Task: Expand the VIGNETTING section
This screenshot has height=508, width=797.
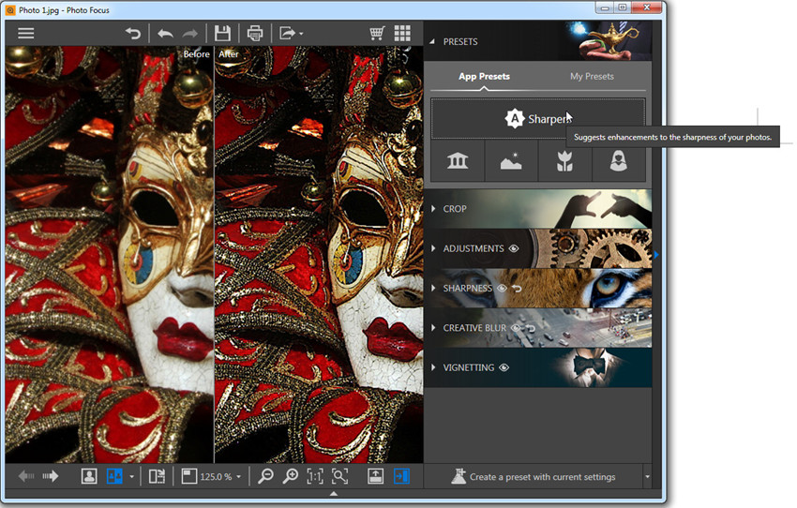Action: [x=433, y=367]
